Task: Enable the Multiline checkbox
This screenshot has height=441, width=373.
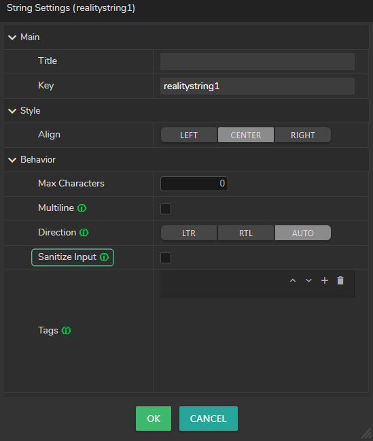Action: coord(166,209)
